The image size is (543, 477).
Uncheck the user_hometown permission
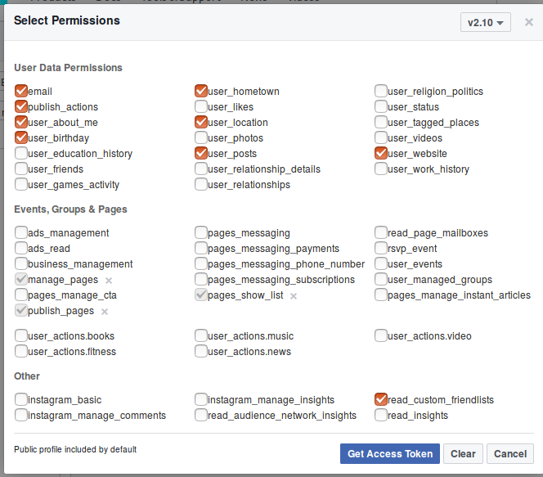point(201,92)
